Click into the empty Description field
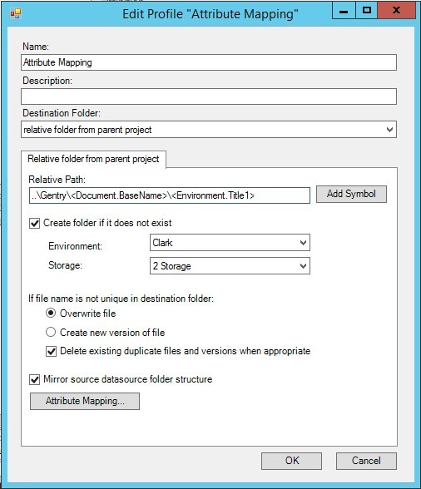The width and height of the screenshot is (421, 489). pyautogui.click(x=209, y=96)
